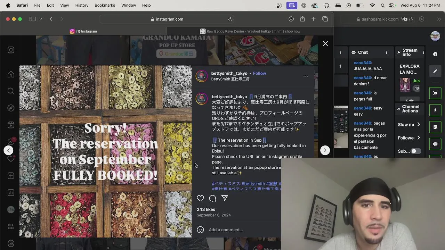
Task: Open Instagram Search in sidebar
Action: pyautogui.click(x=11, y=91)
